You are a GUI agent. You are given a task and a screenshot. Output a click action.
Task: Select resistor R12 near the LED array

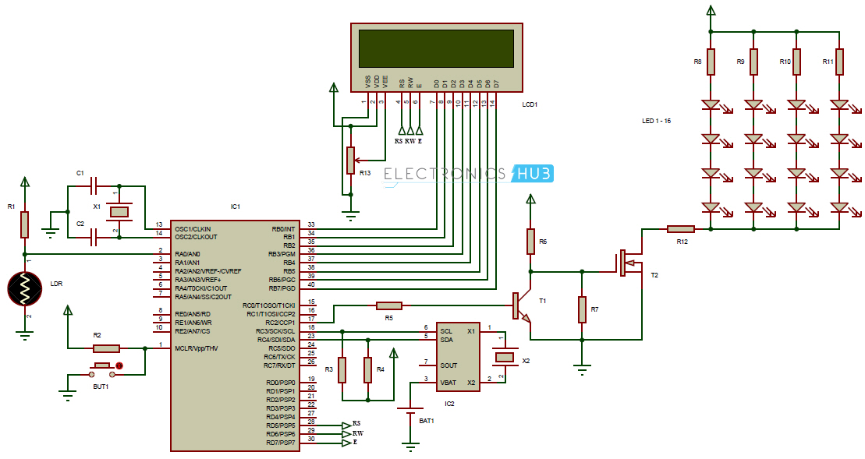681,228
